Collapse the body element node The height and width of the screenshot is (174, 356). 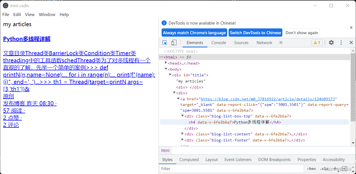166,69
